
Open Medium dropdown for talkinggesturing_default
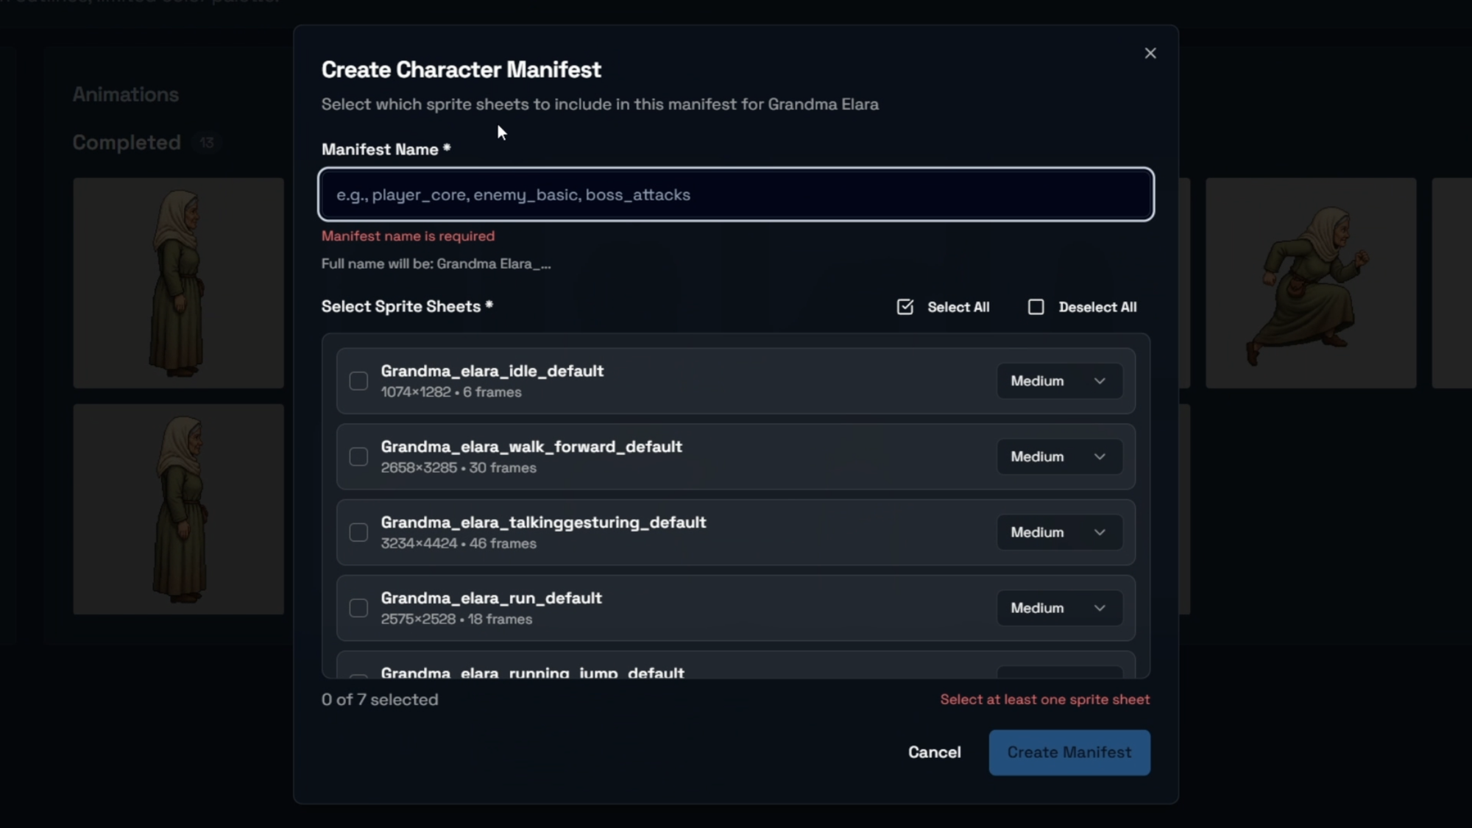click(x=1058, y=533)
